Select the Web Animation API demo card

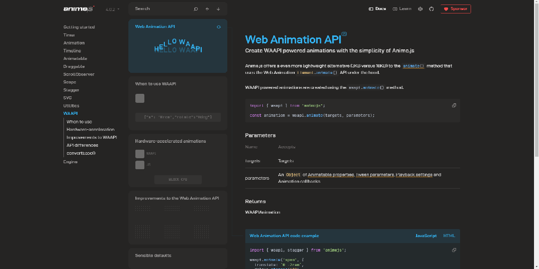pyautogui.click(x=178, y=46)
